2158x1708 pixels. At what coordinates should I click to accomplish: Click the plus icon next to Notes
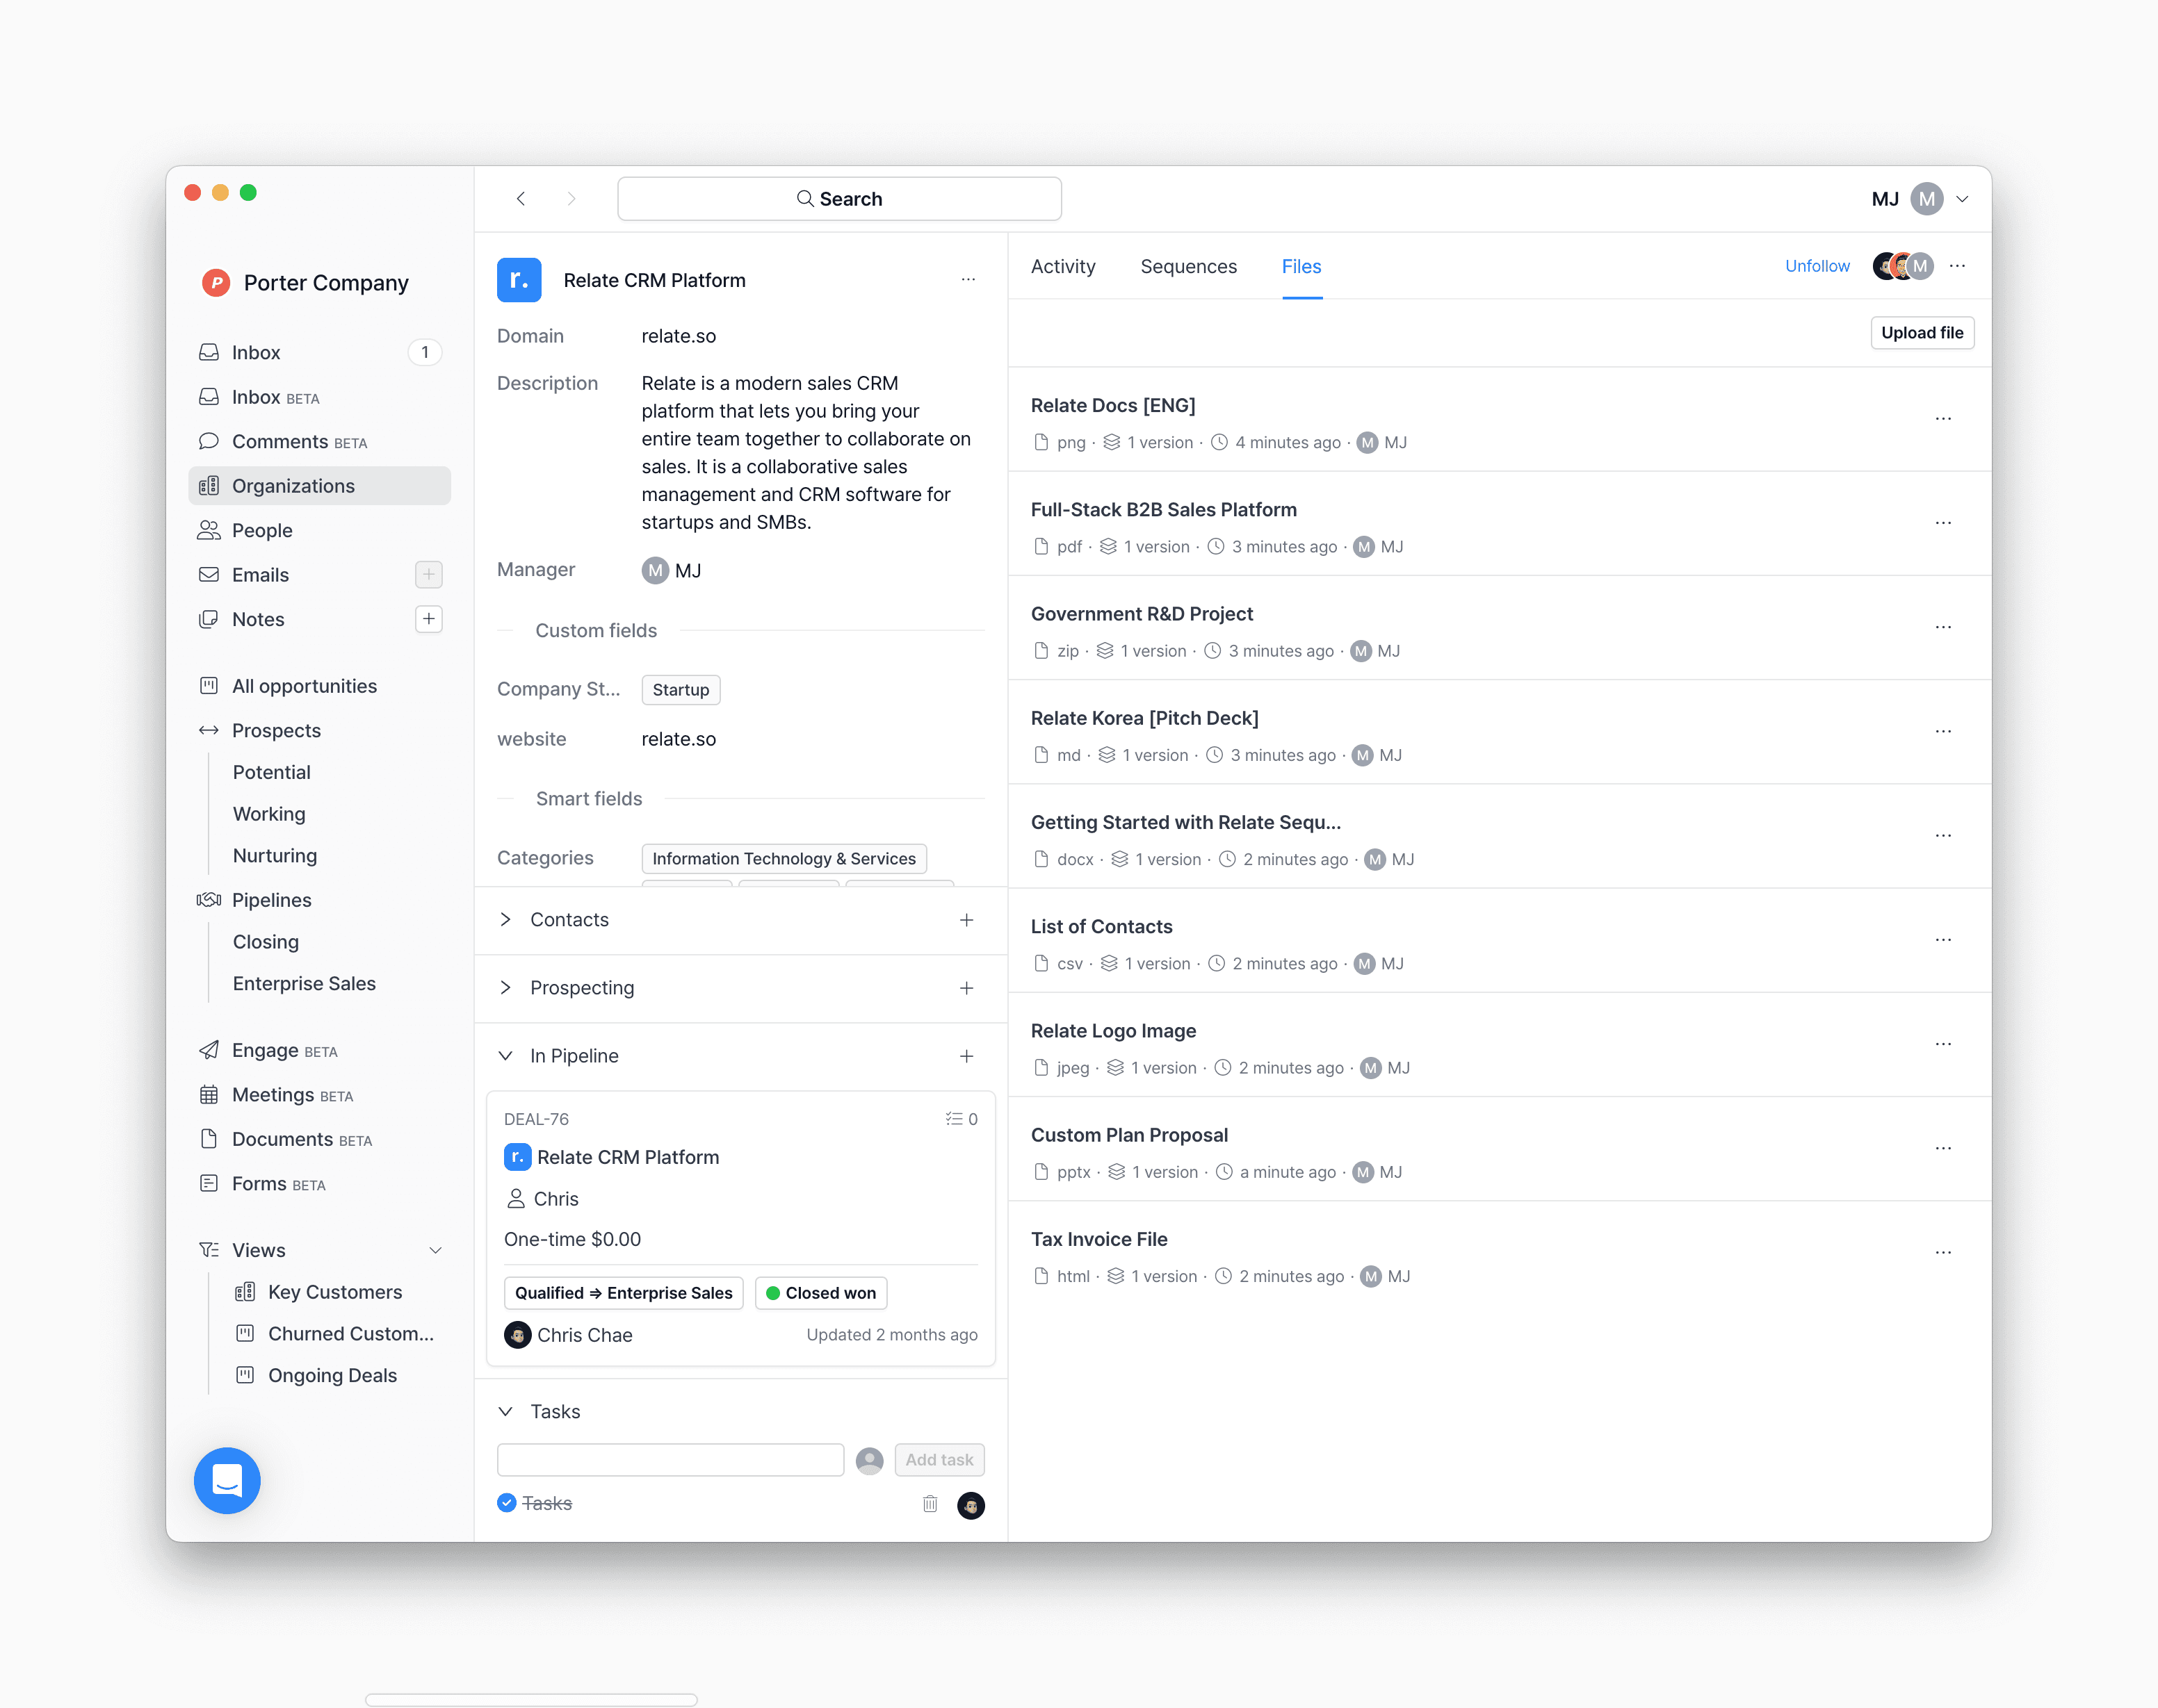coord(428,619)
